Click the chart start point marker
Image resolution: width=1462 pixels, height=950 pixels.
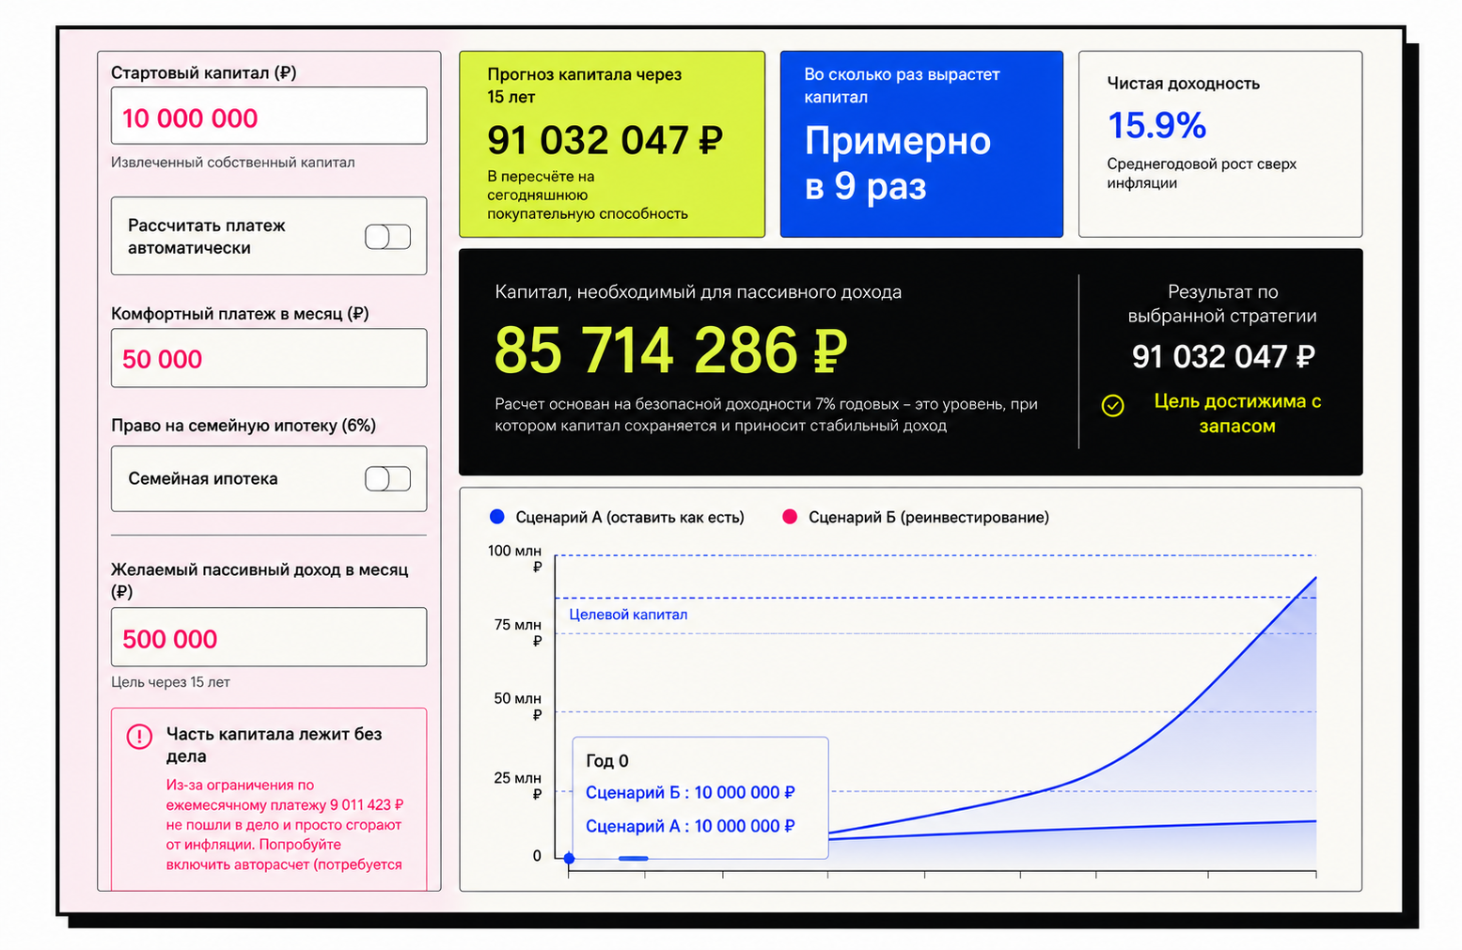click(x=569, y=858)
